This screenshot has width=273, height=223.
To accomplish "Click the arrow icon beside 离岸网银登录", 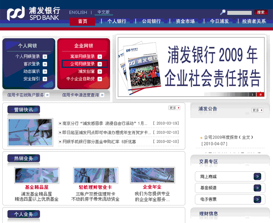I will coord(100,57).
